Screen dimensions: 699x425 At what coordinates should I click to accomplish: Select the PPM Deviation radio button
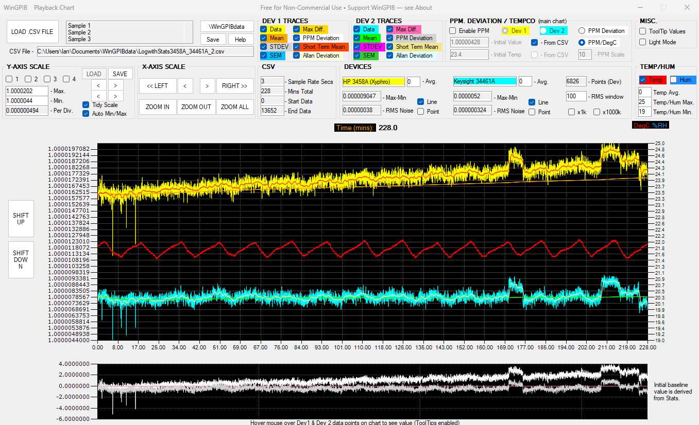tap(582, 31)
